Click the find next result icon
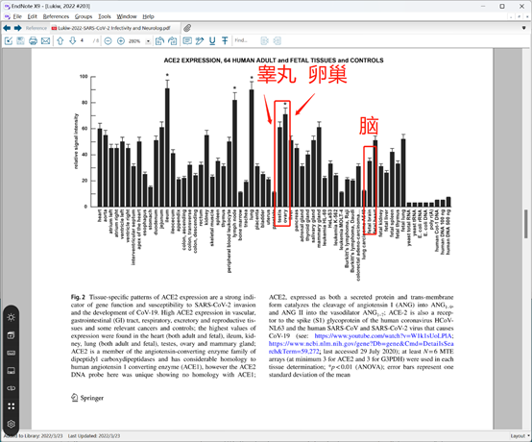 278,41
